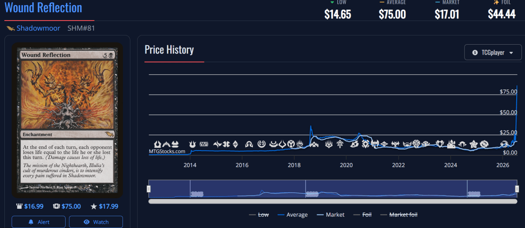Enlarge the Wound Reflection card image

tap(67, 120)
